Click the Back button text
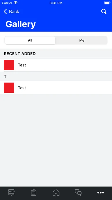This screenshot has width=112, height=200. pos(14,11)
